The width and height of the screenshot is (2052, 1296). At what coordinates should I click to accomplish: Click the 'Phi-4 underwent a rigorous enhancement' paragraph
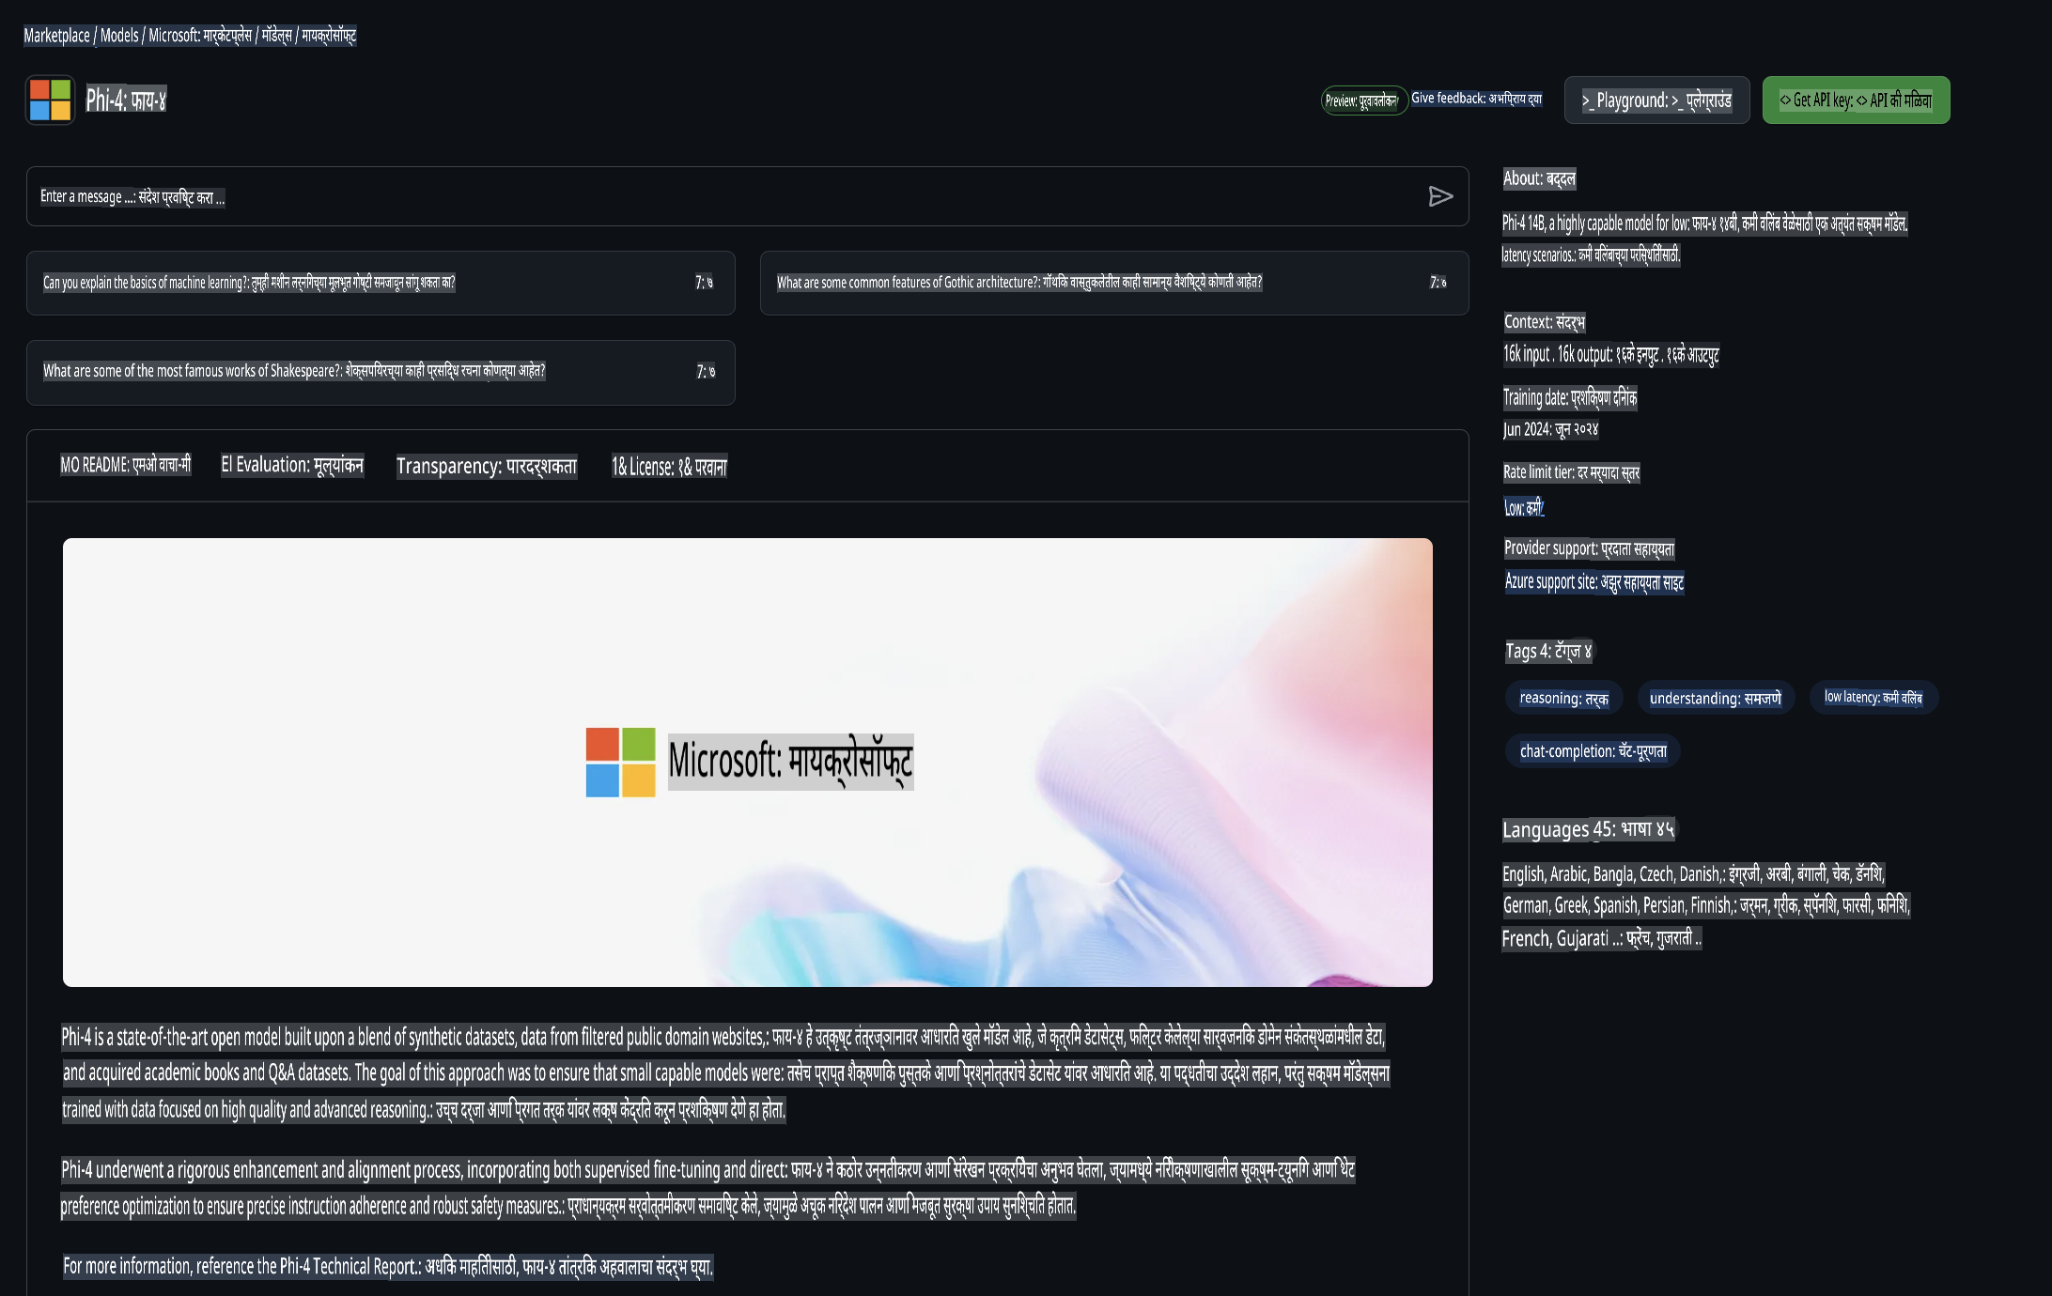tap(707, 1188)
